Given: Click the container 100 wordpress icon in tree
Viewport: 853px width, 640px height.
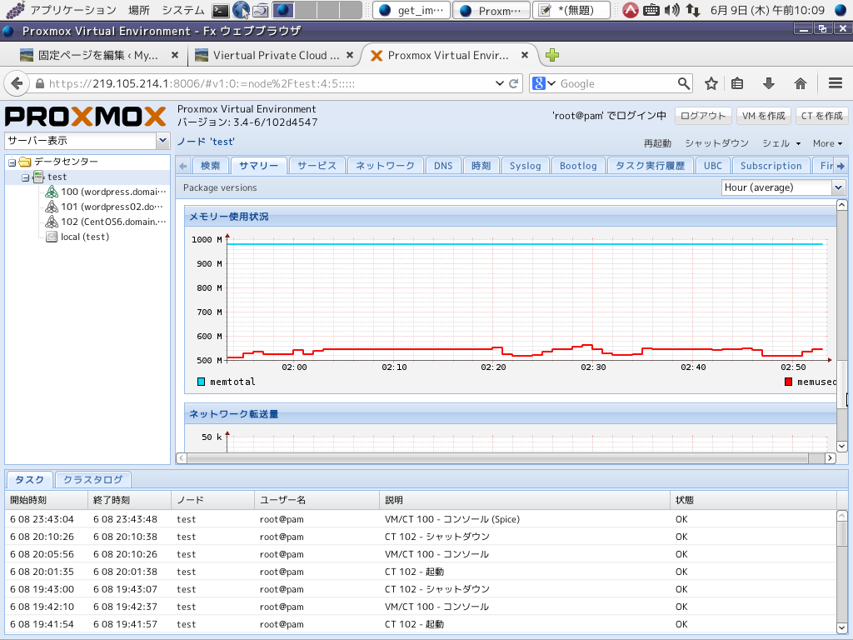Looking at the screenshot, I should tap(52, 192).
